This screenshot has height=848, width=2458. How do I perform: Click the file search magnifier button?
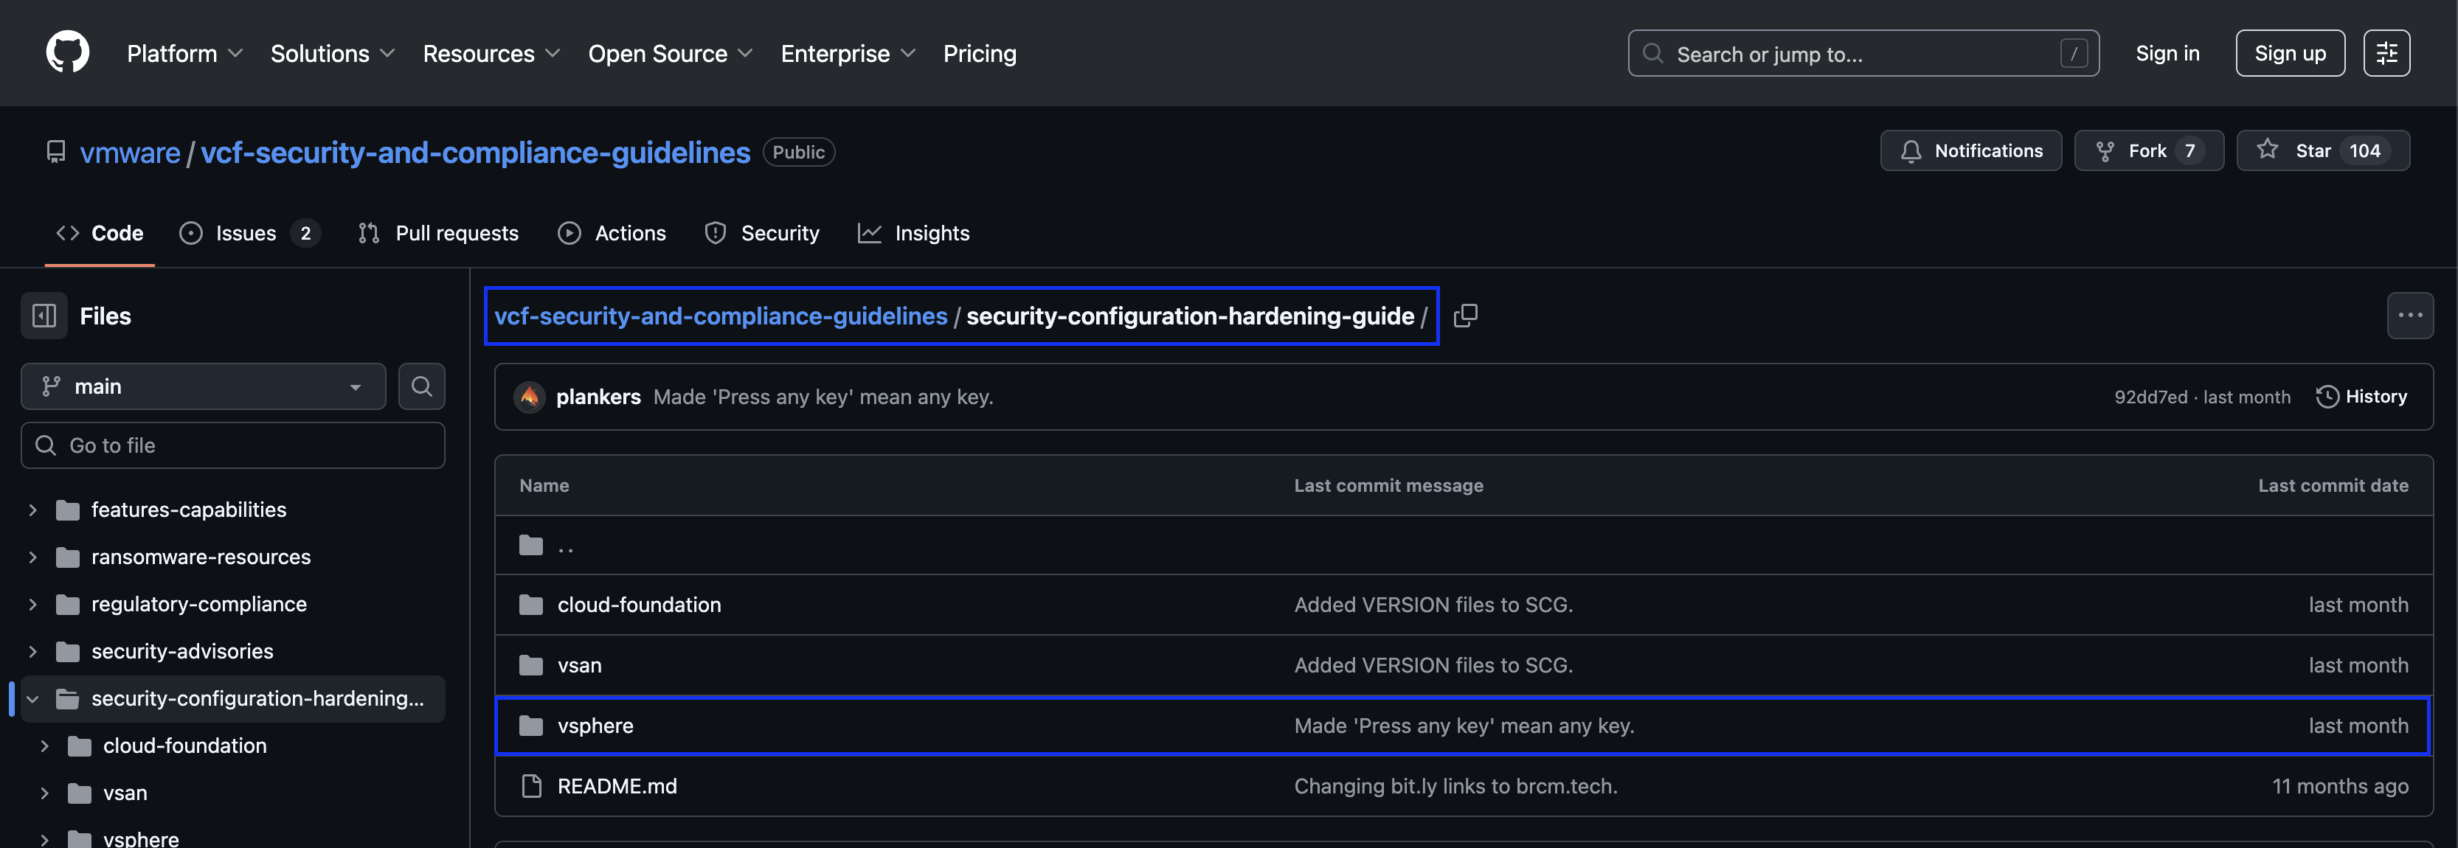point(420,386)
